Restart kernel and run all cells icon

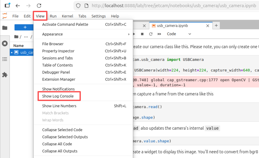(x=159, y=34)
